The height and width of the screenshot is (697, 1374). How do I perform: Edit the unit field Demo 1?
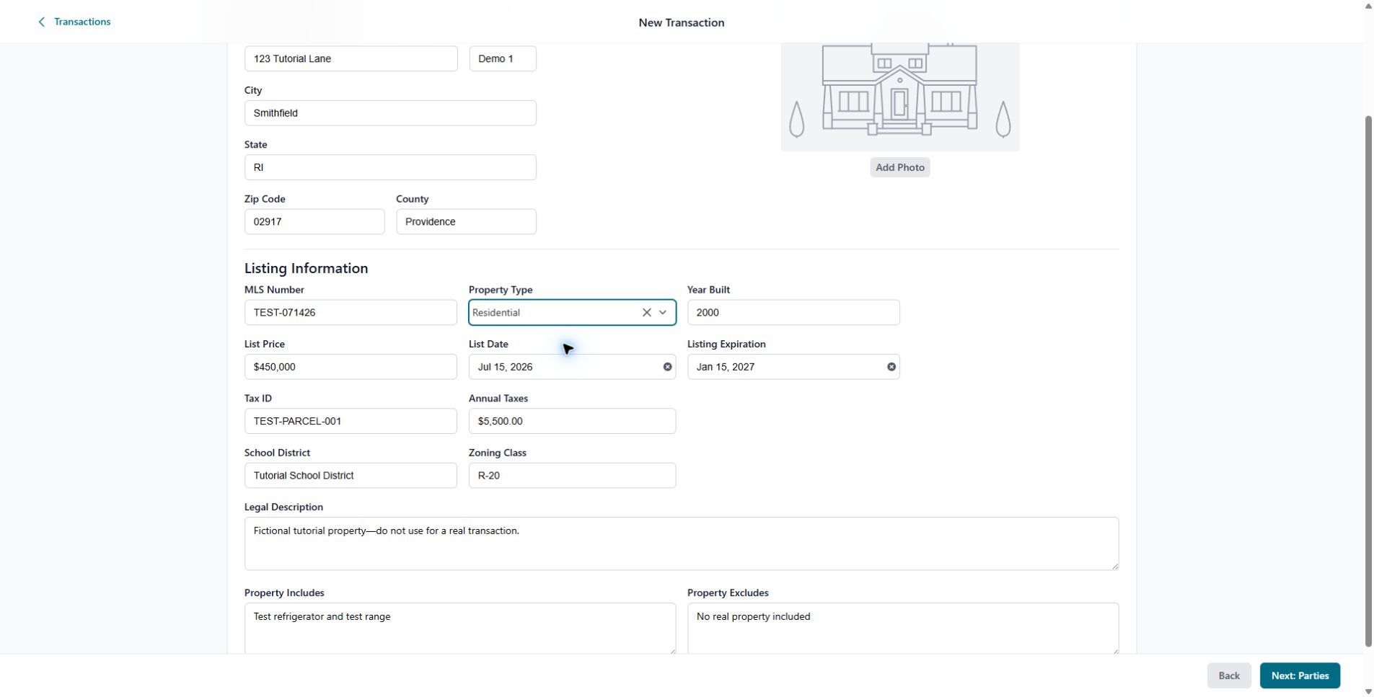click(x=503, y=58)
